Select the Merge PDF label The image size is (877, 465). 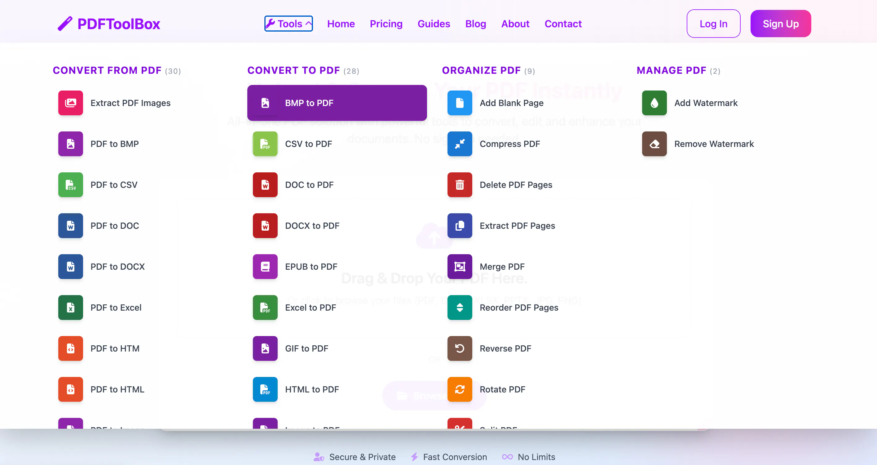point(502,266)
